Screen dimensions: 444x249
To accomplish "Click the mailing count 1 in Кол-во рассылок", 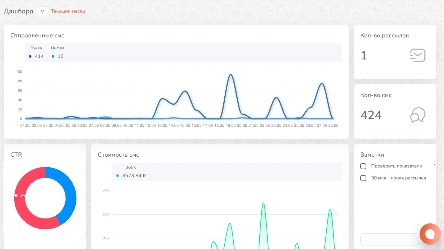I will click(364, 55).
